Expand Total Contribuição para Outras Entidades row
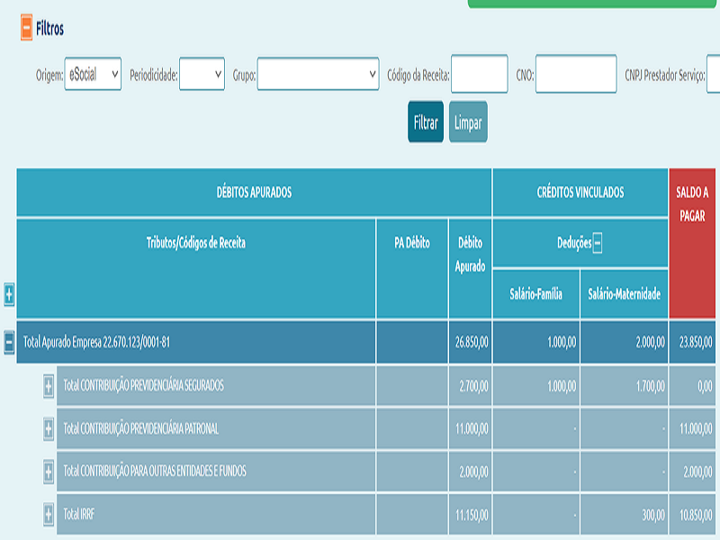720x540 pixels. [x=49, y=472]
